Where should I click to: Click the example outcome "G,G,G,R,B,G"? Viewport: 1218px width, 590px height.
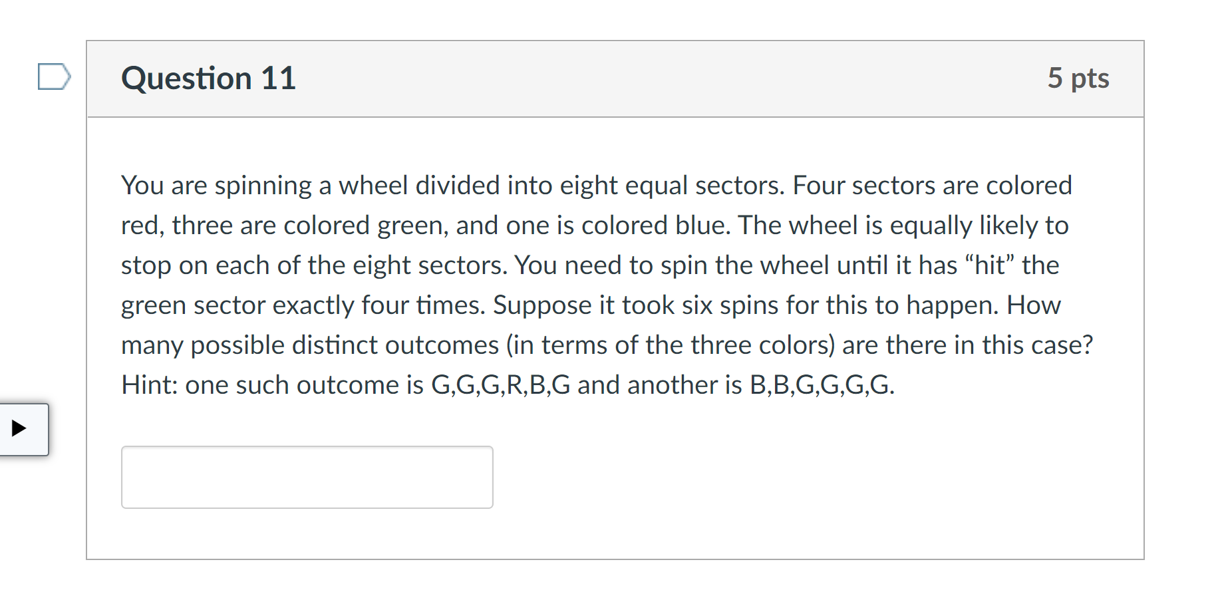pos(500,385)
